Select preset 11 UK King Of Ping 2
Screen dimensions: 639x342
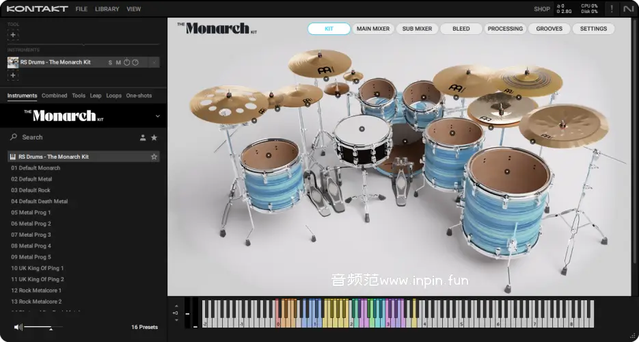[x=38, y=279]
